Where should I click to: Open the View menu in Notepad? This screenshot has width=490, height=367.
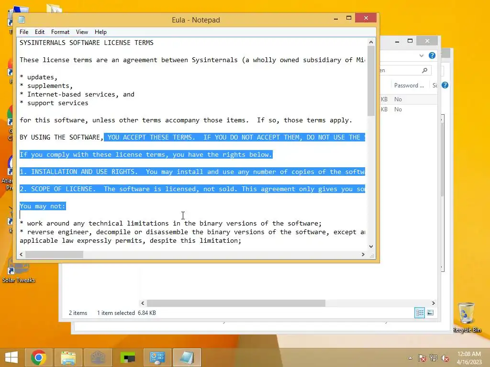pos(82,32)
